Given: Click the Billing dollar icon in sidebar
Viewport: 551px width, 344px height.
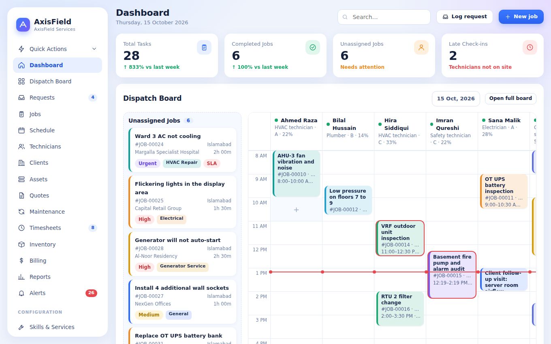Looking at the screenshot, I should coord(21,261).
